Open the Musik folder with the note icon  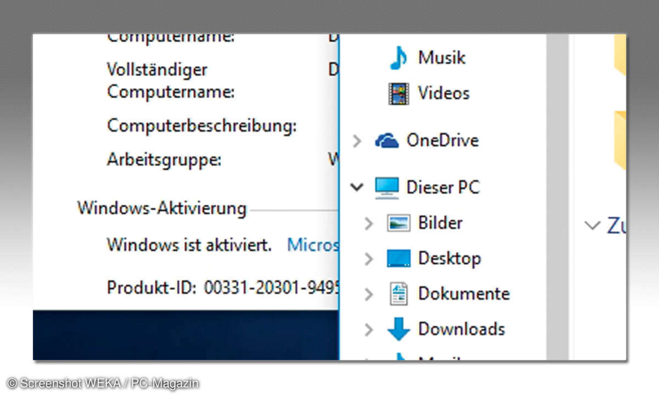[398, 58]
